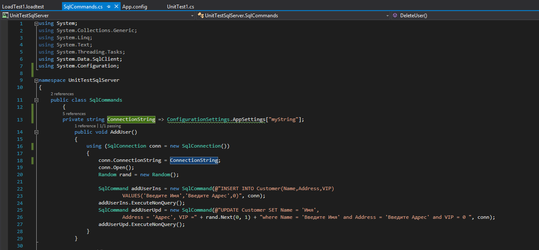
Task: Open the '2 references' CodeLens link
Action: click(x=62, y=94)
